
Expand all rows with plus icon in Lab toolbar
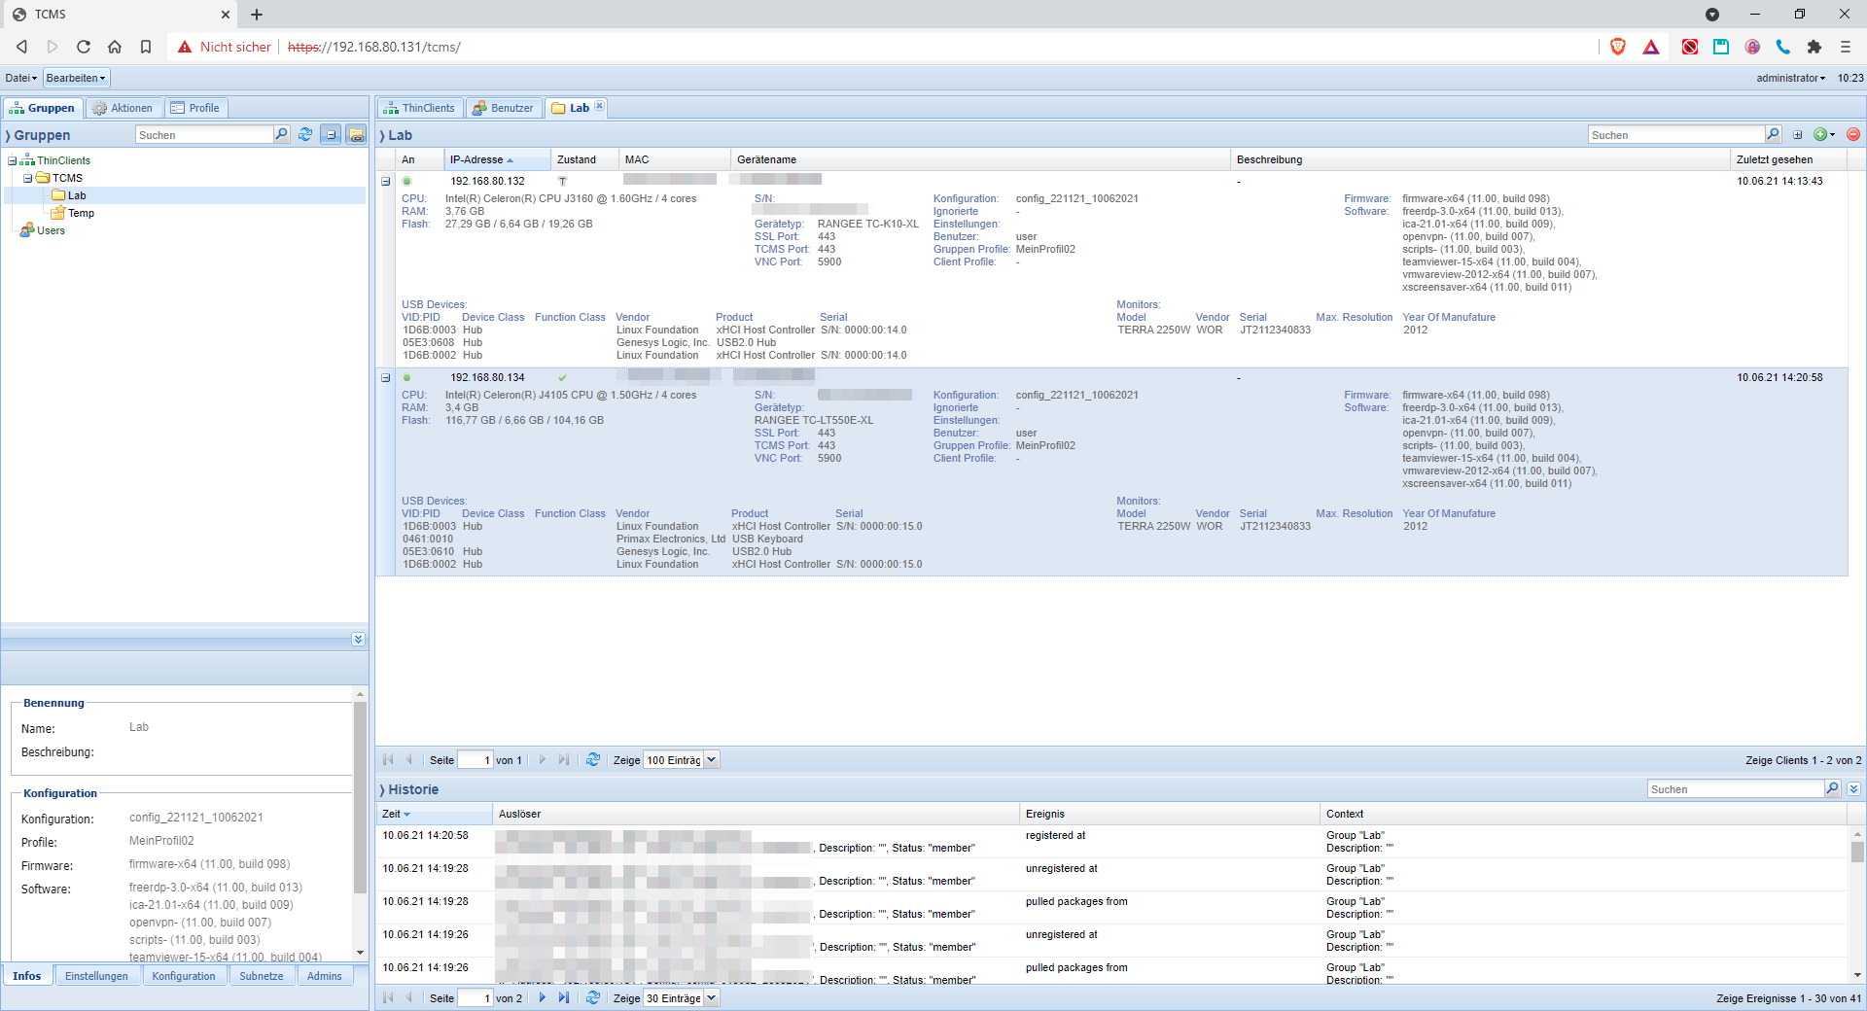(x=1797, y=135)
